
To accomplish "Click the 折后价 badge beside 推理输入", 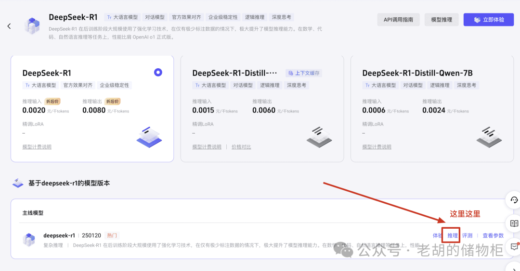I will pos(52,101).
